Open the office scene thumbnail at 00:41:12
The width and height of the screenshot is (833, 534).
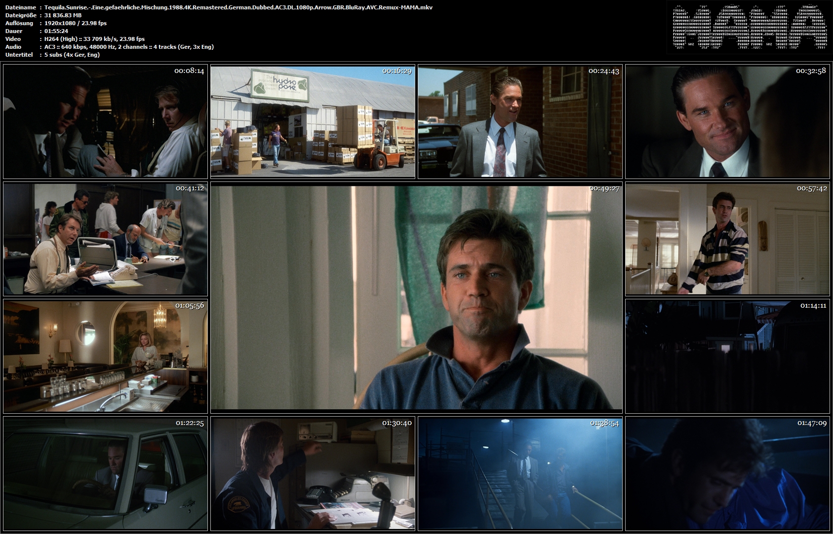pos(105,239)
